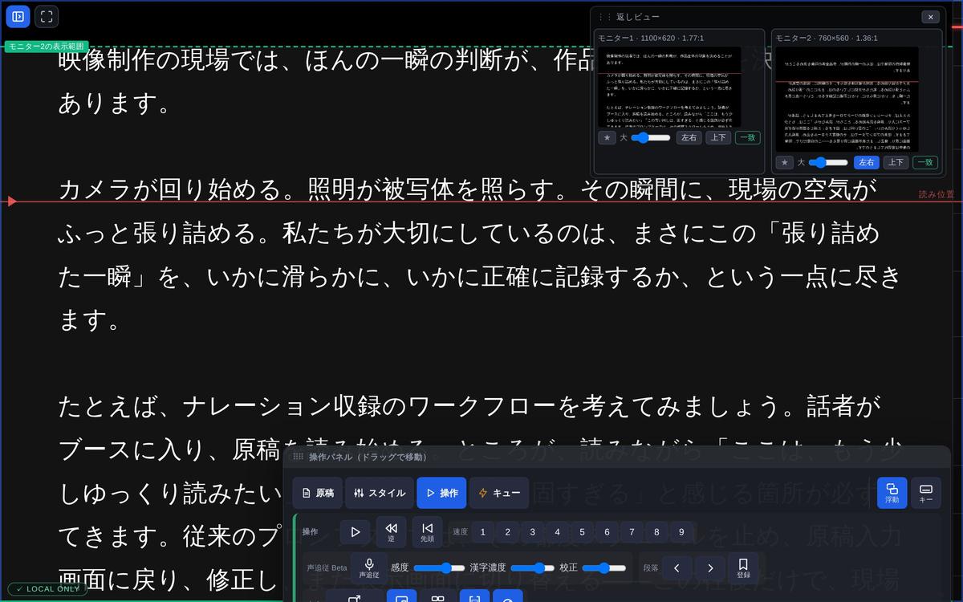Click the 返しビュー drag handle dots
The width and height of the screenshot is (963, 602).
tap(604, 17)
